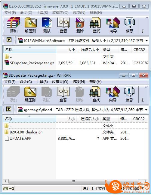Expand toolbar overflow chevron in top window
The height and width of the screenshot is (195, 151).
point(147,18)
